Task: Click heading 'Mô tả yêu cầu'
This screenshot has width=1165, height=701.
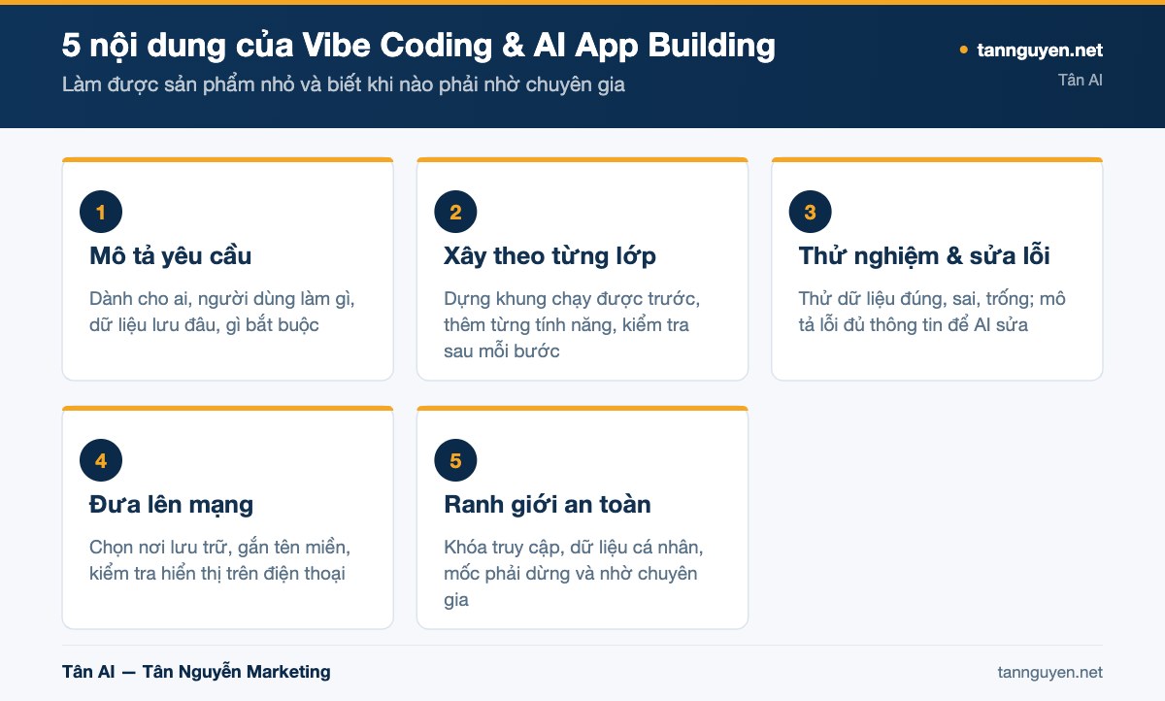Action: click(170, 256)
